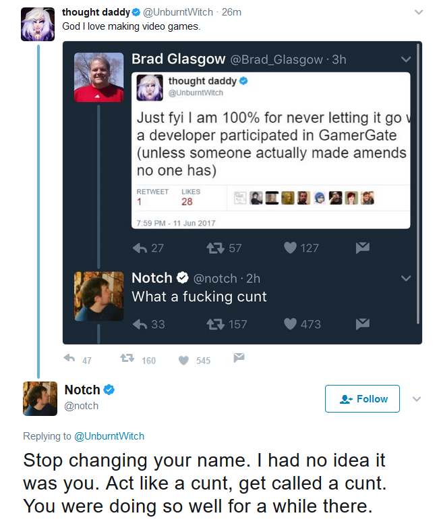
Task: Like the tweet with 545 likes
Action: tap(183, 361)
